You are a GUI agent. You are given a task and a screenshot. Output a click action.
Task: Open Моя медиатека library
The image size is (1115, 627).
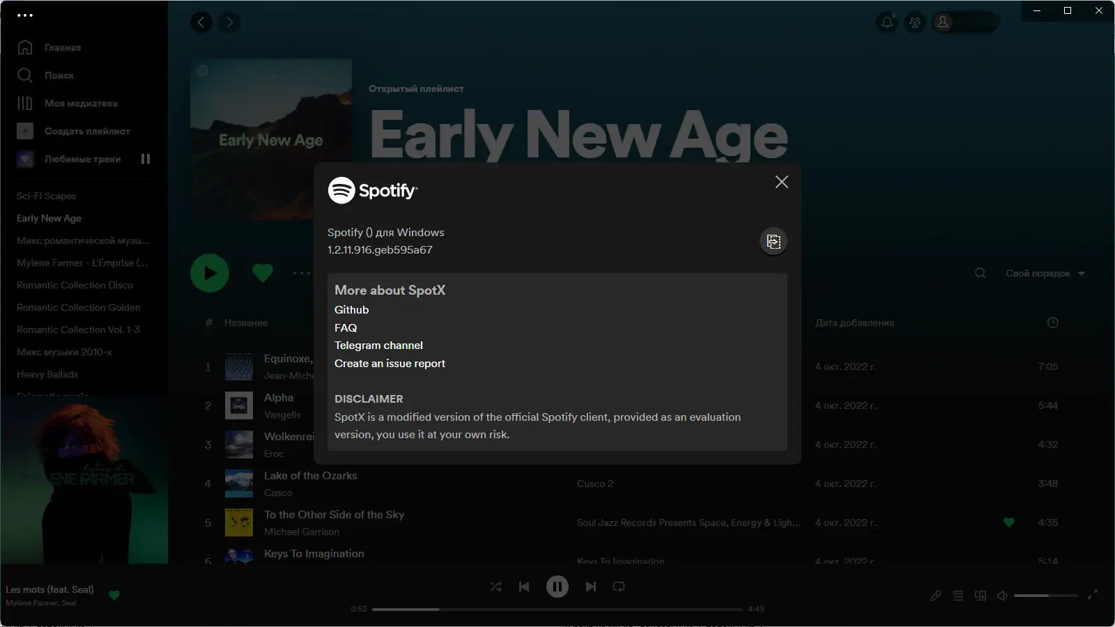(67, 103)
